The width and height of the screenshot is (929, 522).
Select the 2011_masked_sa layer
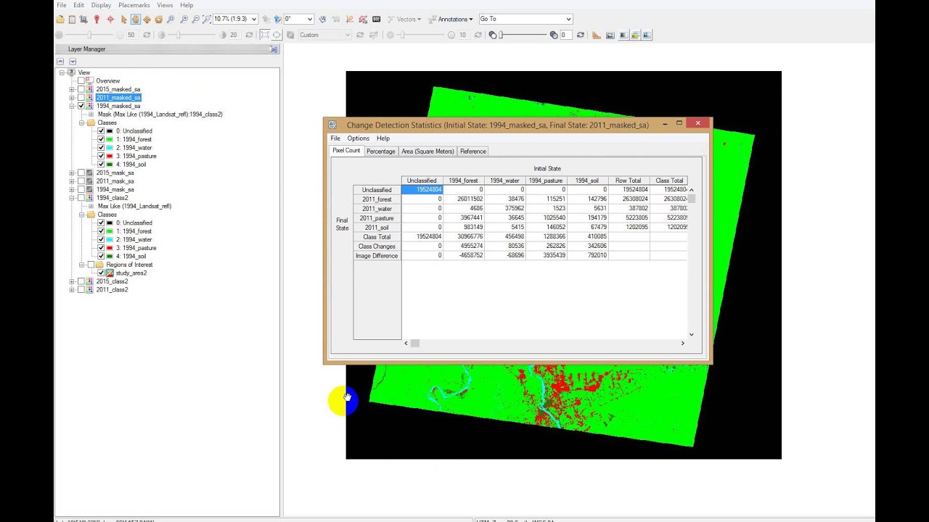point(118,97)
